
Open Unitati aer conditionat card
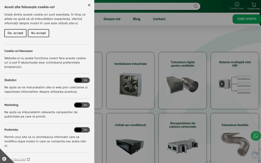pyautogui.click(x=130, y=138)
